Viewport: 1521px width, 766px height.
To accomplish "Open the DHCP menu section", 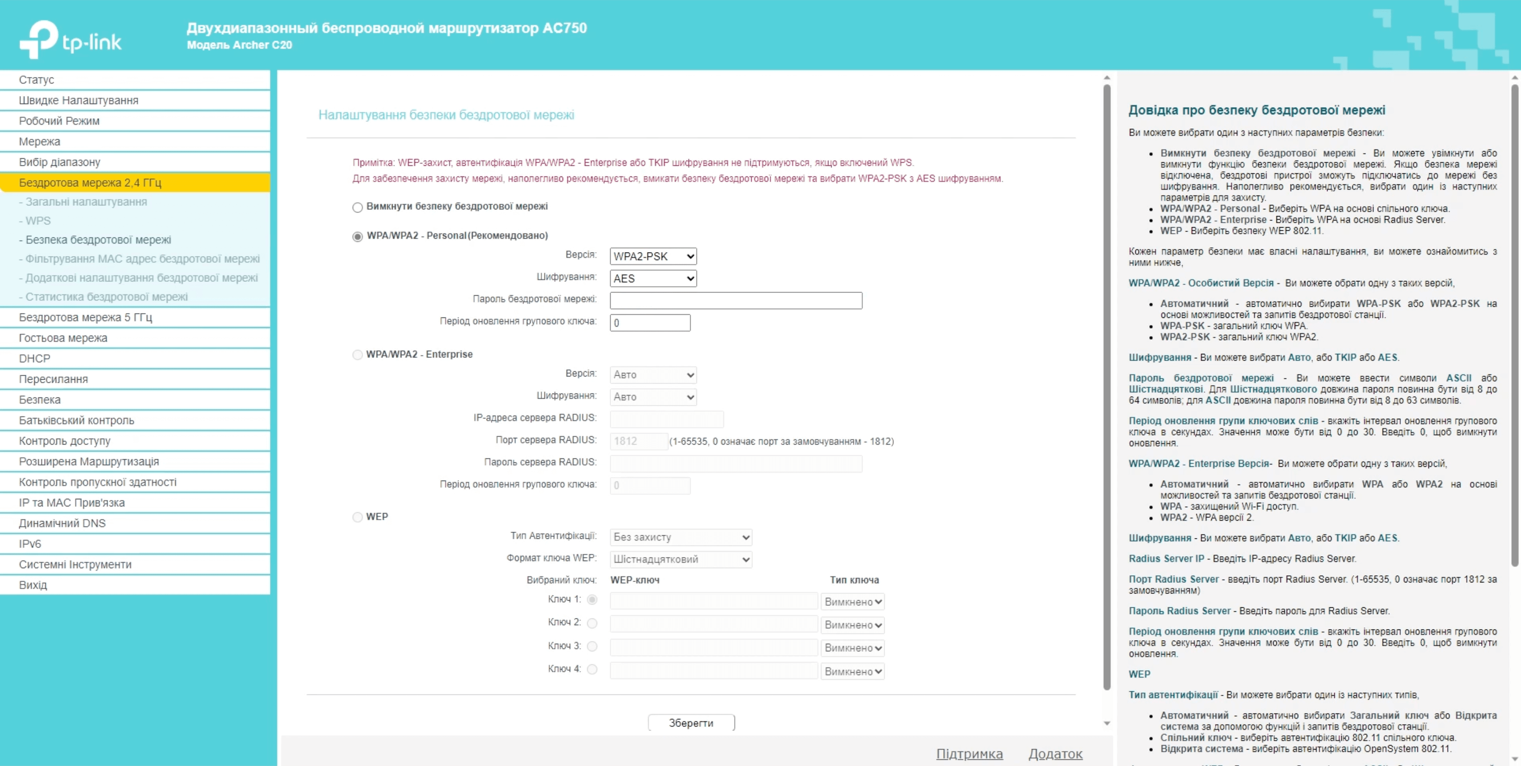I will point(34,358).
